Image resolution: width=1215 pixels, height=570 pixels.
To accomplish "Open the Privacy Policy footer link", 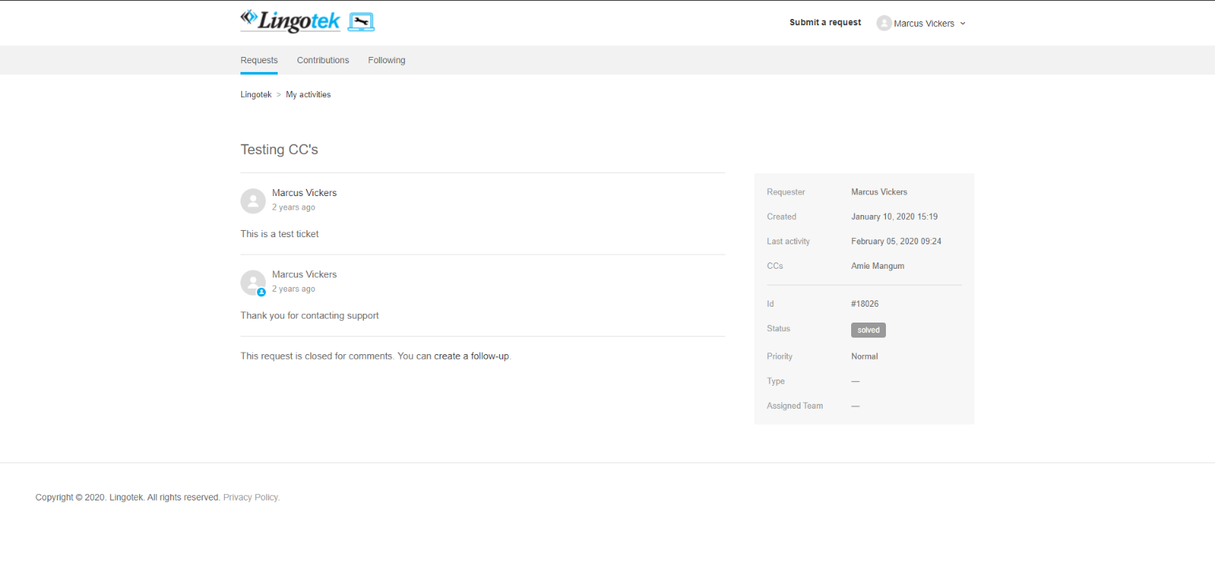I will click(251, 497).
